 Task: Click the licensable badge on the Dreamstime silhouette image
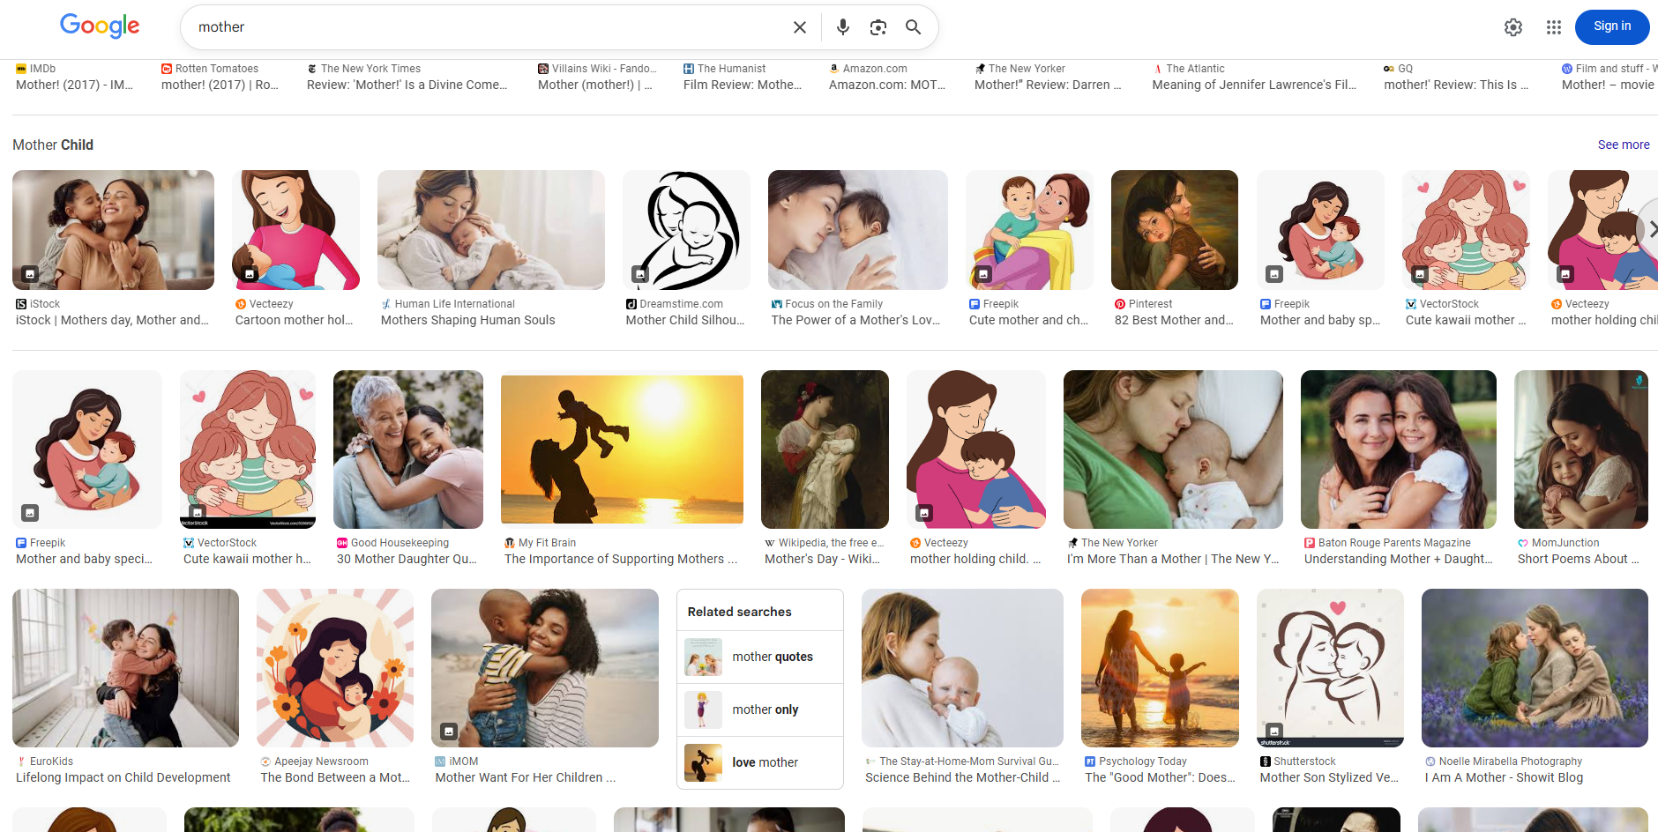(640, 274)
